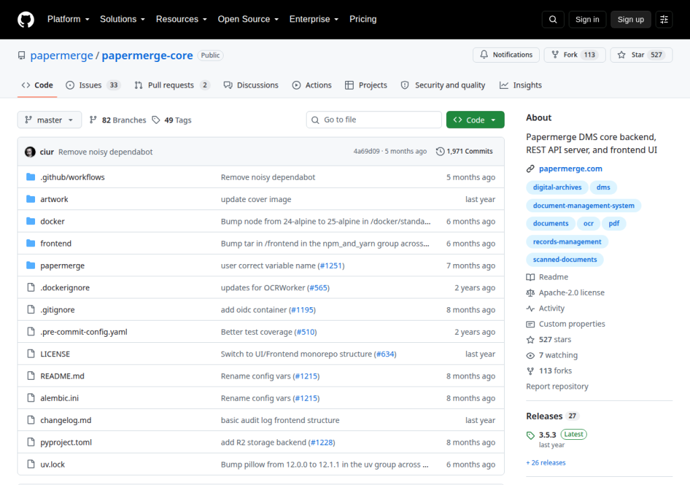The image size is (690, 485).
Task: Open the + 26 releases link
Action: [x=546, y=463]
